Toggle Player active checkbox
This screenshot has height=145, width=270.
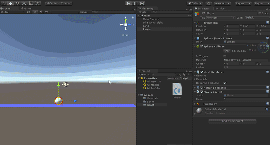click(x=204, y=13)
